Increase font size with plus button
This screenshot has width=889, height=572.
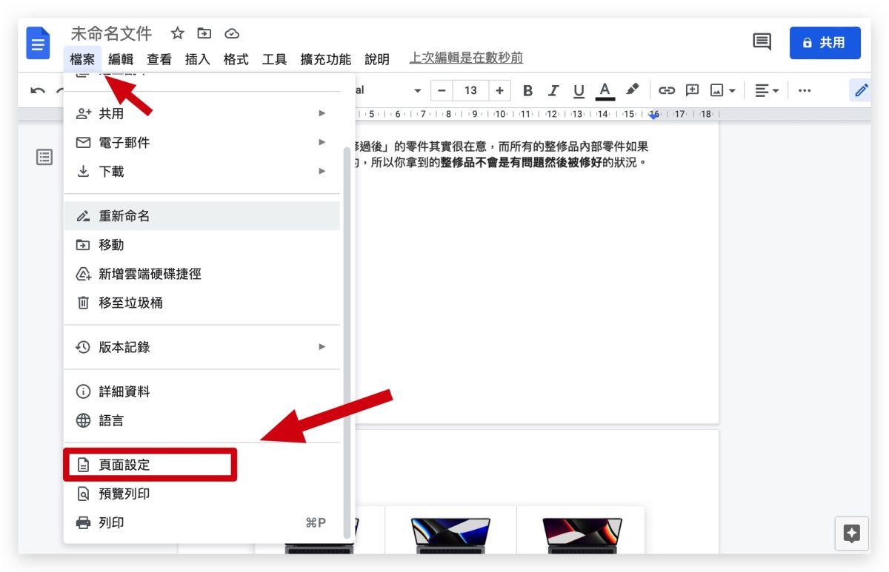point(499,90)
